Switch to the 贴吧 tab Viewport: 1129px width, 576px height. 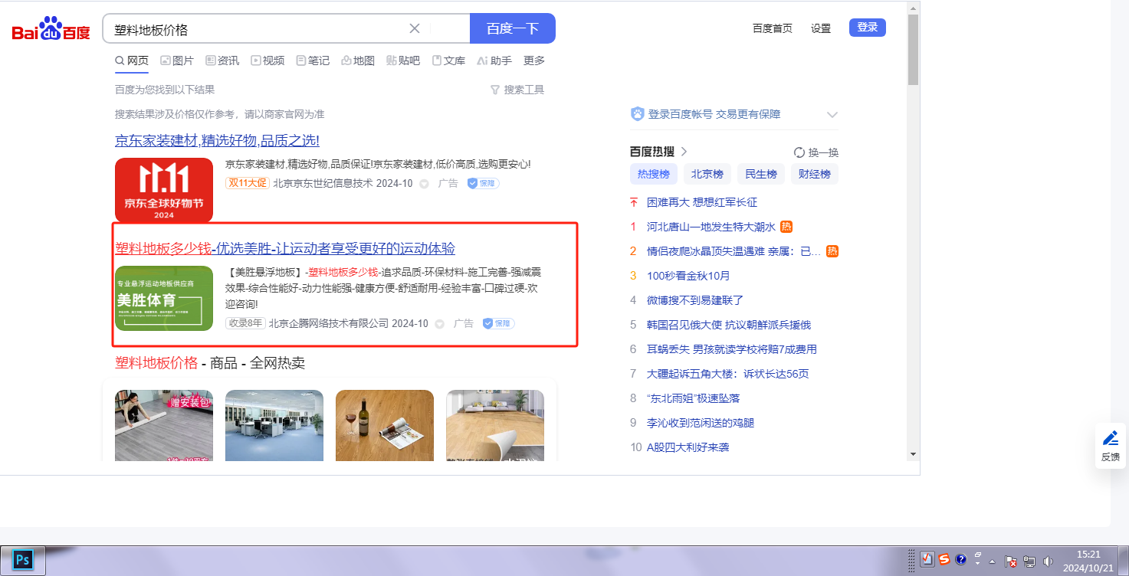click(403, 61)
